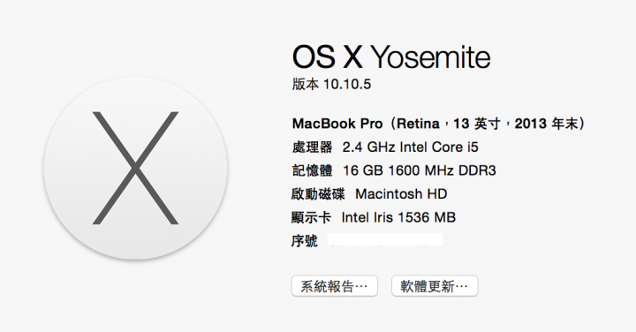Click the OS X Yosemite X logo

pos(135,168)
